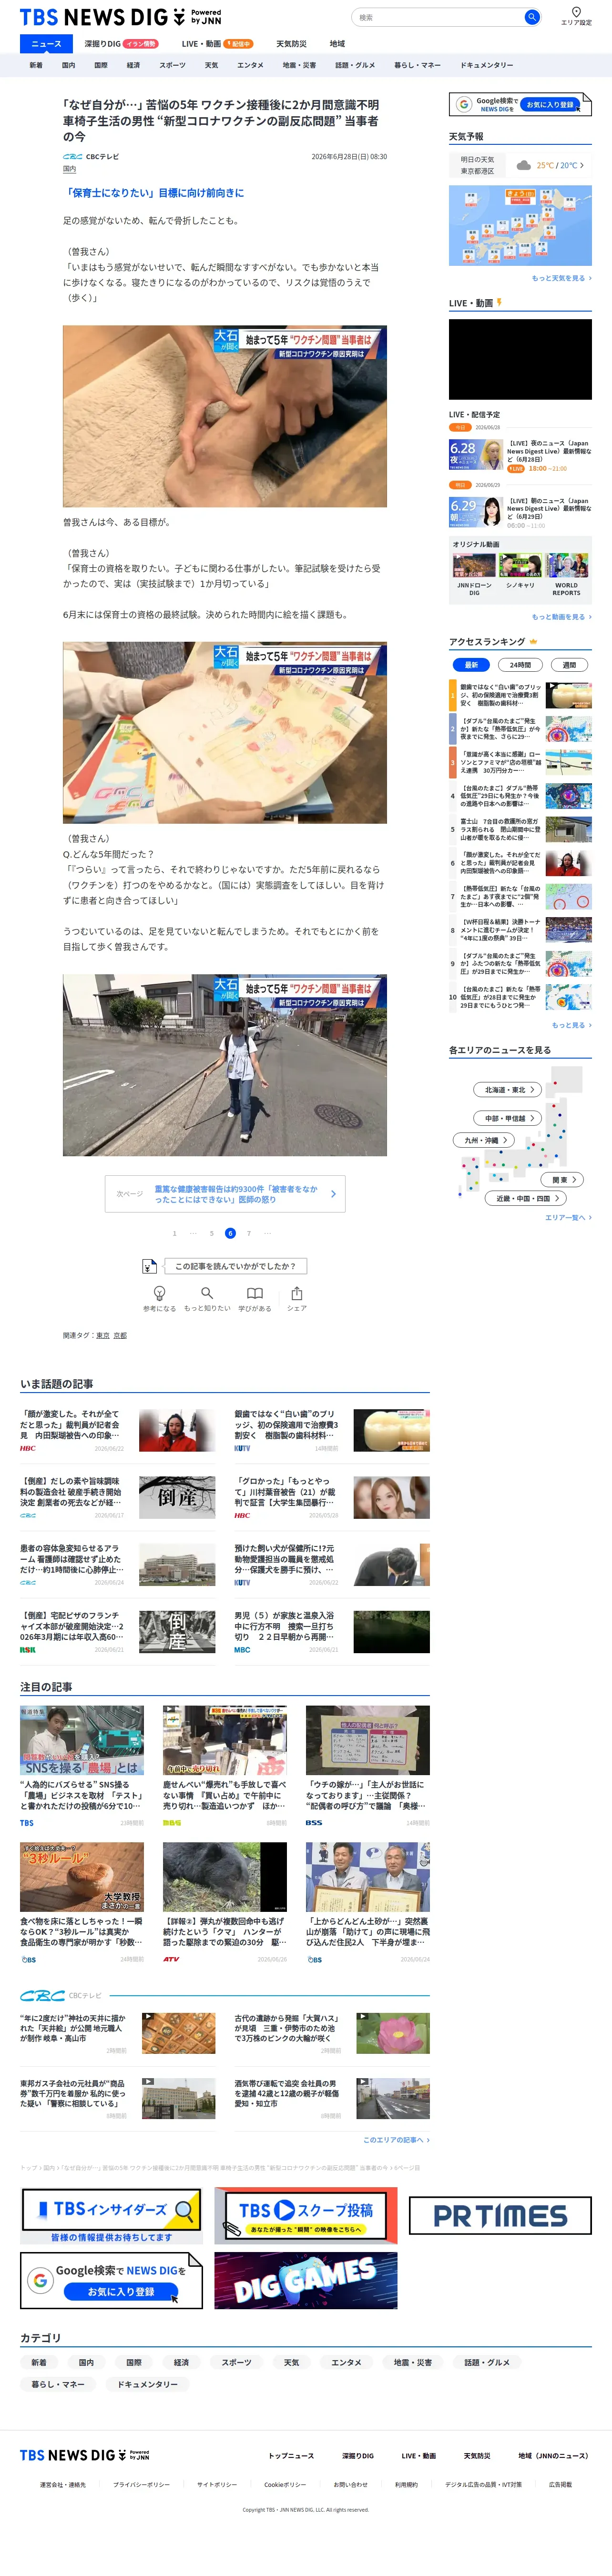Select the 最新 ranking filter
Viewport: 612px width, 2576px height.
[x=471, y=665]
